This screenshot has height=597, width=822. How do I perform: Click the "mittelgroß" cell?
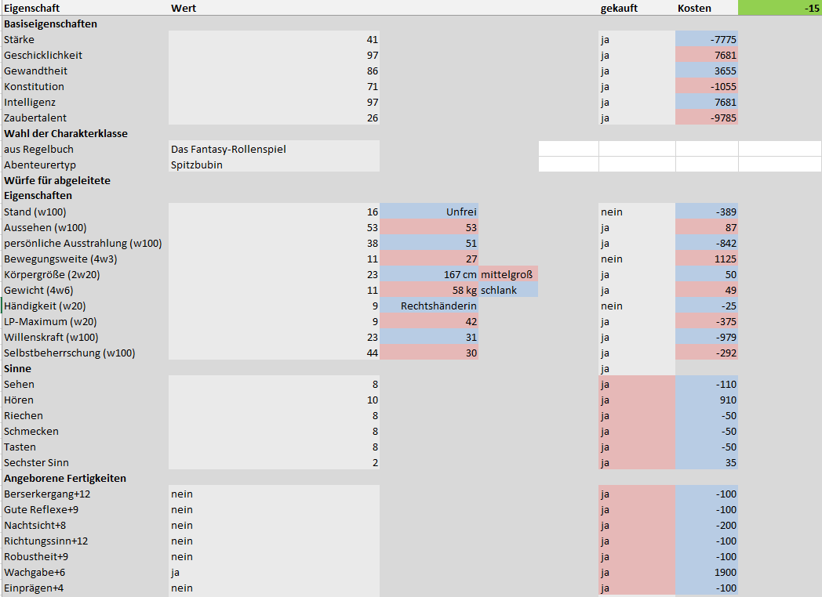pyautogui.click(x=508, y=274)
